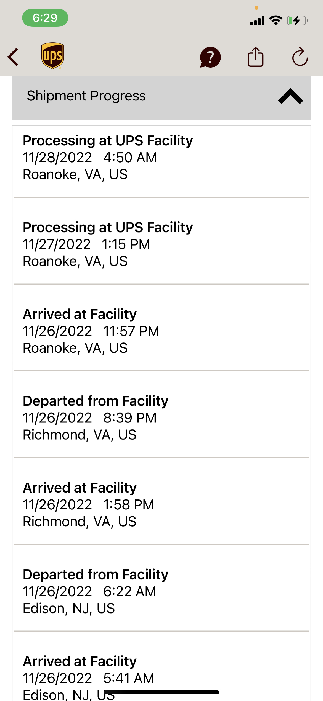The image size is (323, 701).
Task: Refresh the tracking page
Action: coord(300,57)
